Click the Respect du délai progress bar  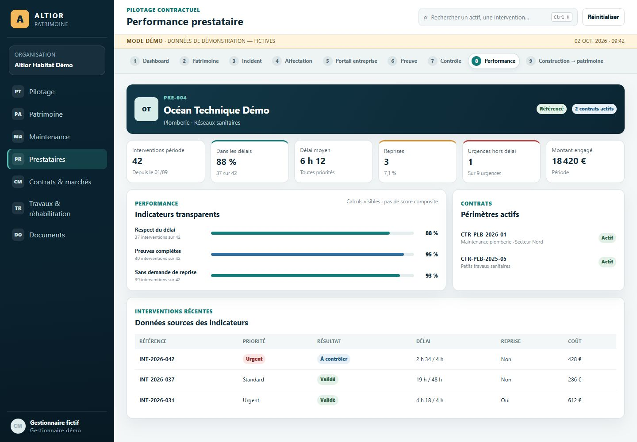tap(312, 233)
